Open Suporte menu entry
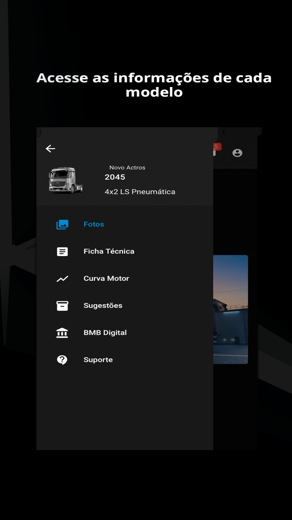 click(125, 360)
